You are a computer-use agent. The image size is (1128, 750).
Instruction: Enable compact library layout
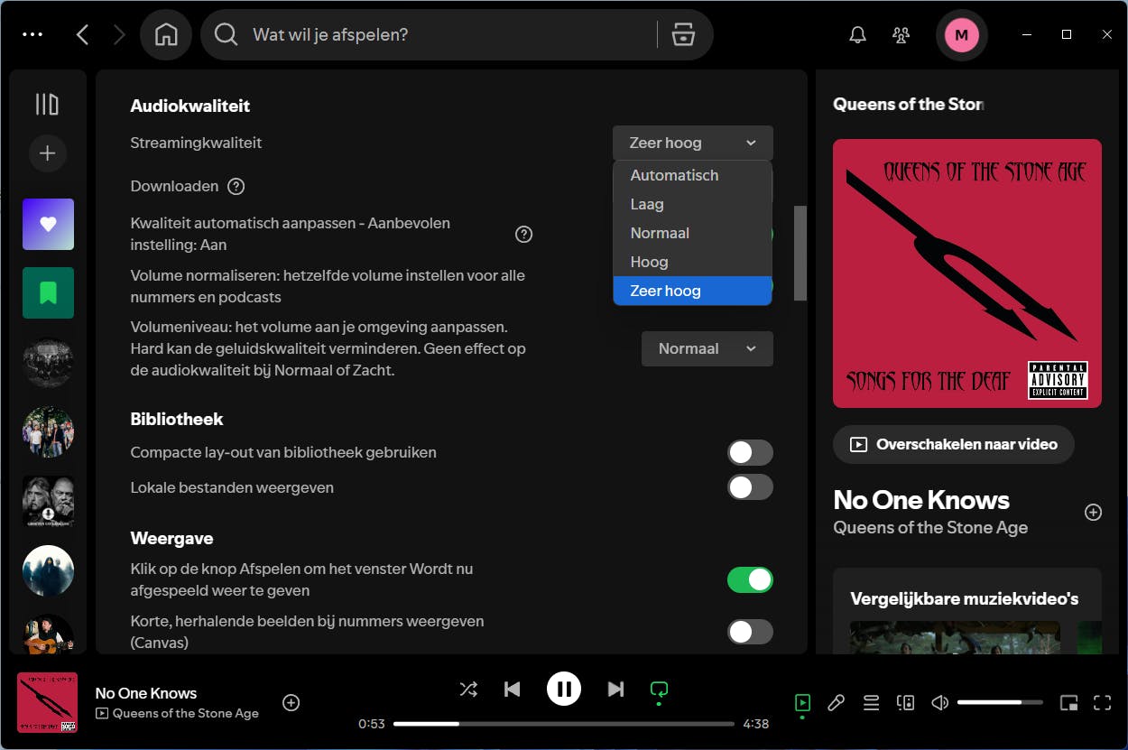tap(750, 452)
